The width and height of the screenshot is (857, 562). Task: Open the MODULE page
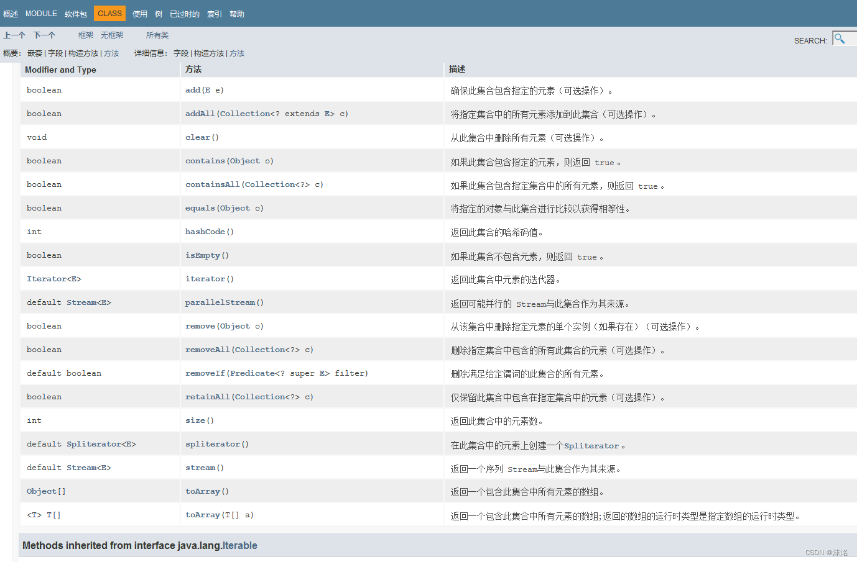(41, 13)
